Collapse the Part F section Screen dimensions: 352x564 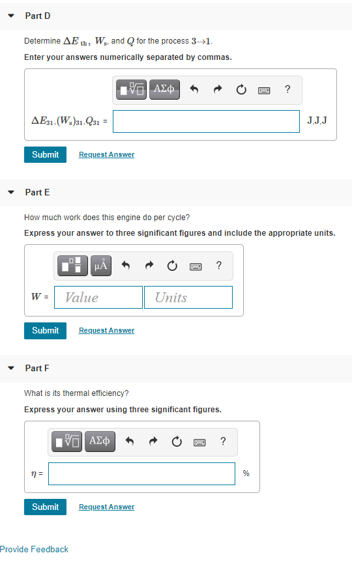[11, 368]
